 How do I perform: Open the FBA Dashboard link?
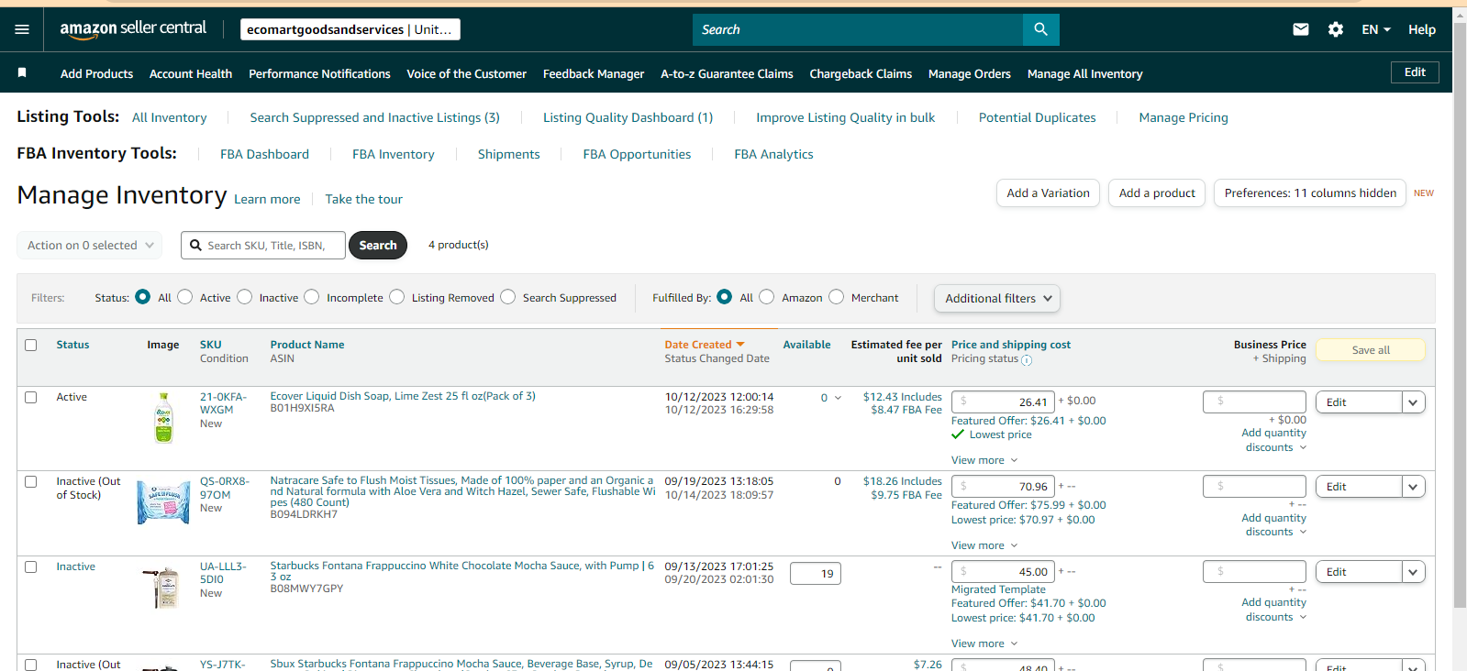point(264,154)
